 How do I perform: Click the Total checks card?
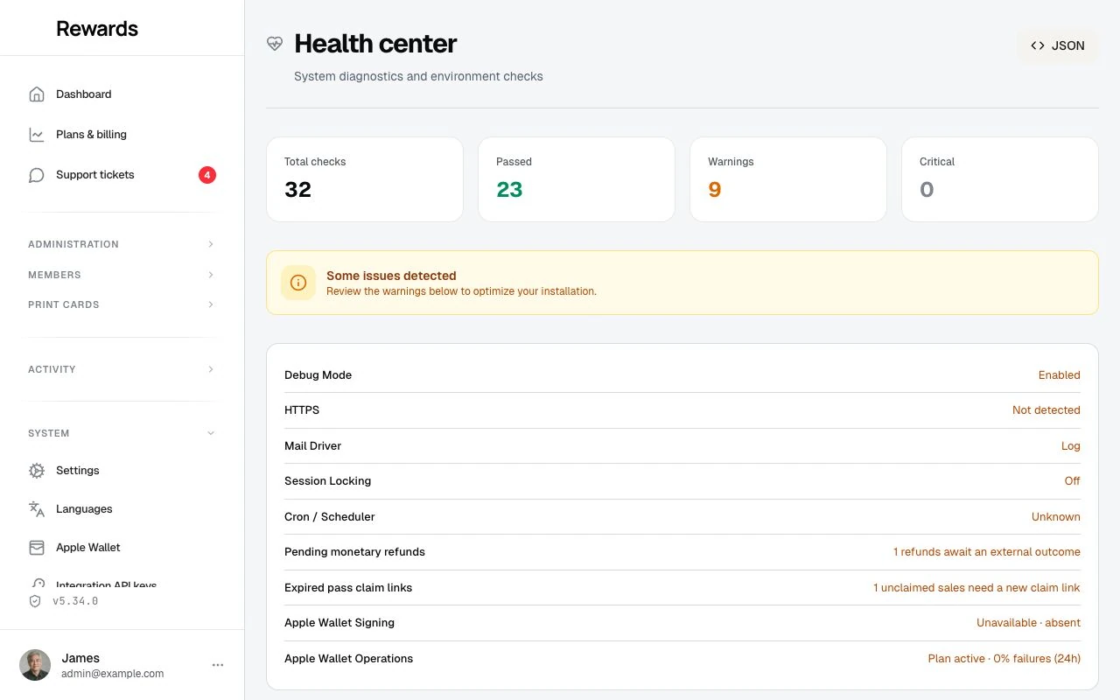pos(365,179)
